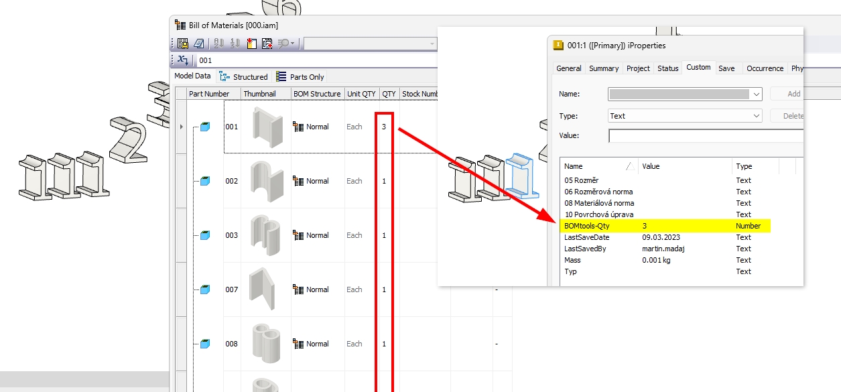Open the empty dropdown in BOM toolbar

[x=369, y=44]
